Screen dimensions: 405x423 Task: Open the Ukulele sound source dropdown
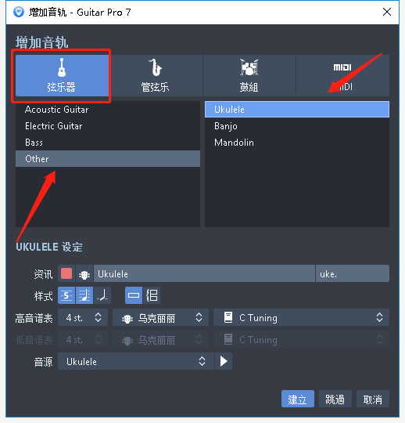click(x=136, y=361)
